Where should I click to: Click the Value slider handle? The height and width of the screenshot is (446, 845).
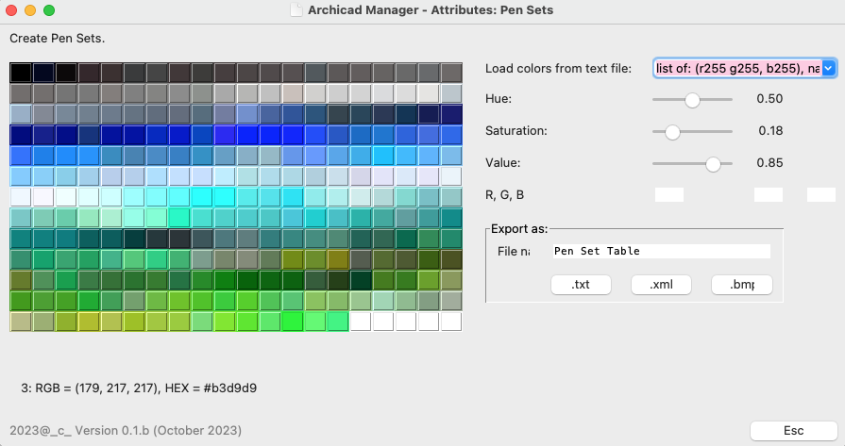pos(713,165)
